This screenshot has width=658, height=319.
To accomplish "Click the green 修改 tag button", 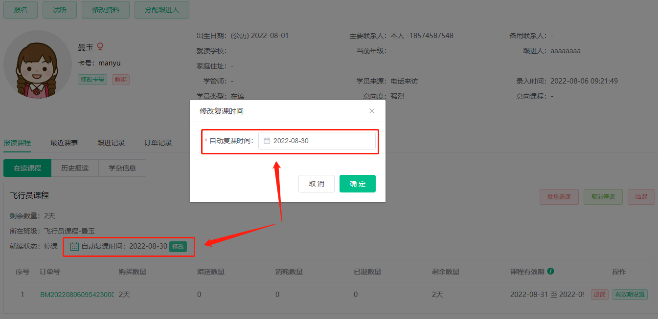I will pos(178,247).
